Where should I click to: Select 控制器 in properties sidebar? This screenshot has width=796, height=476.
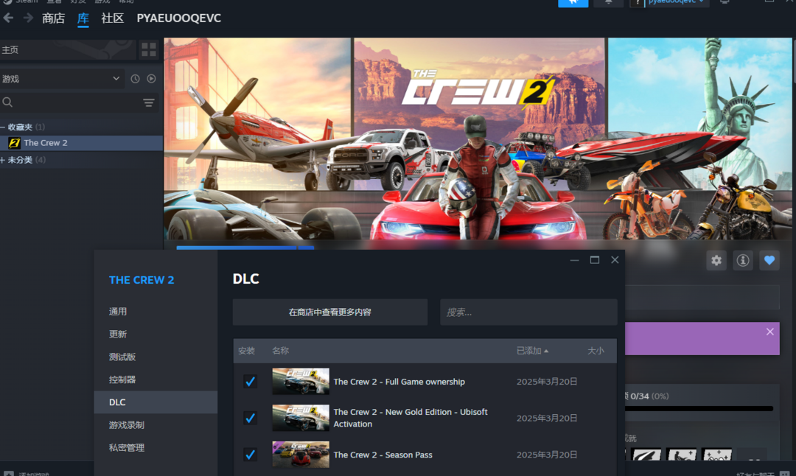pyautogui.click(x=156, y=379)
